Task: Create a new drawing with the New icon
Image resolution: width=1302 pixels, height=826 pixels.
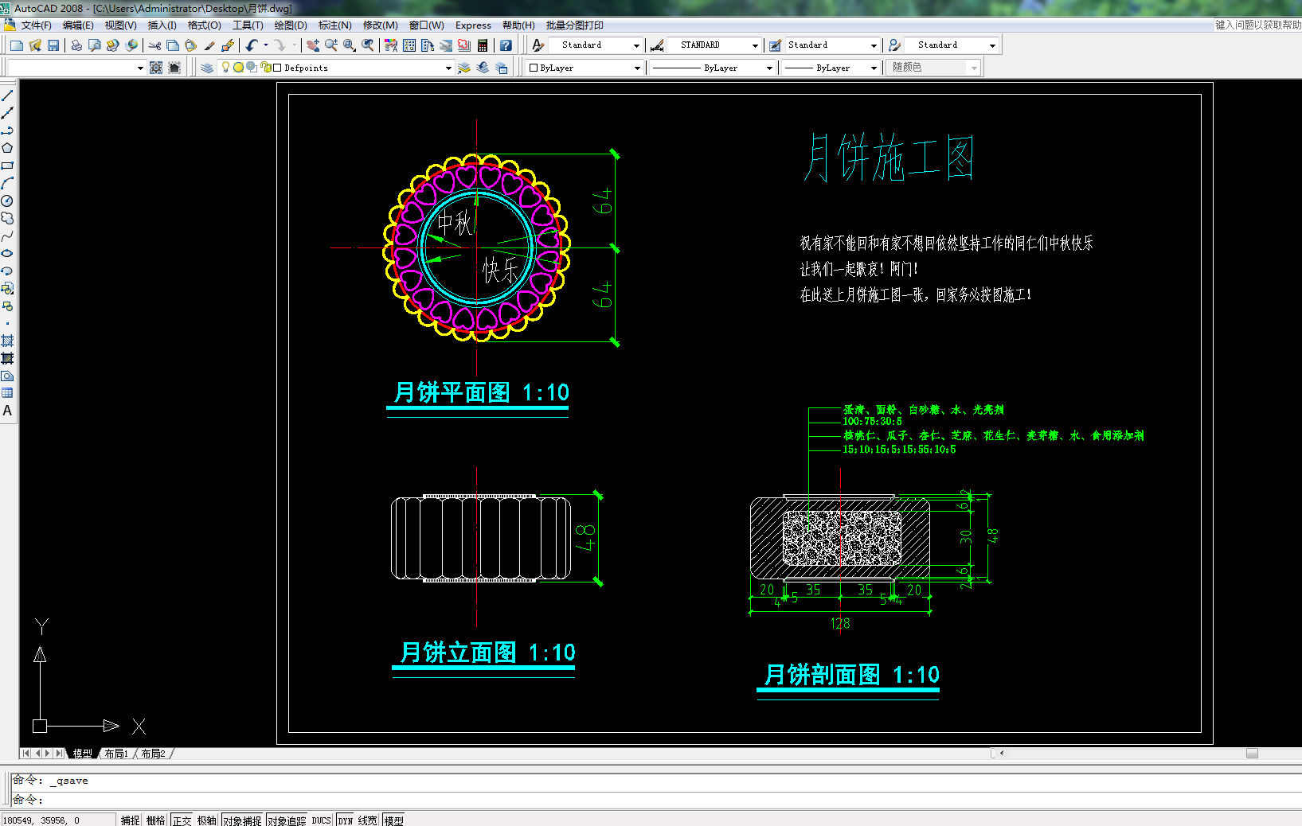Action: pos(17,45)
